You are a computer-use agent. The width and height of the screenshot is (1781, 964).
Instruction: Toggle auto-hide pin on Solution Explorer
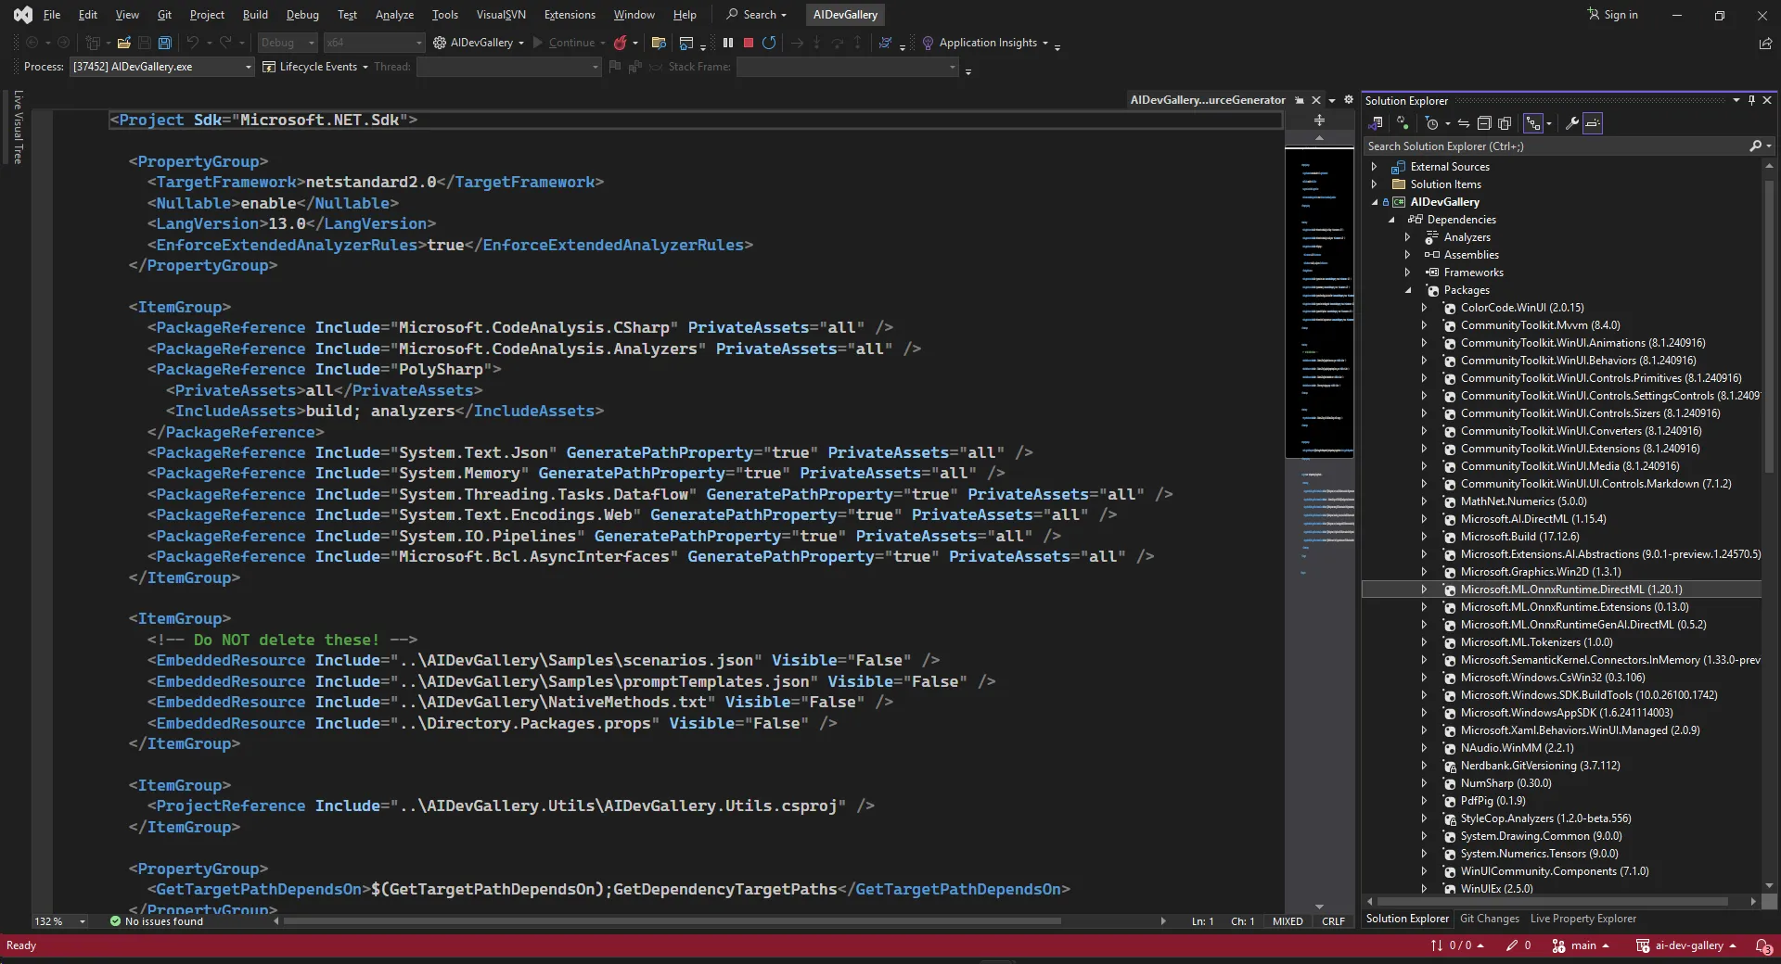1751,100
